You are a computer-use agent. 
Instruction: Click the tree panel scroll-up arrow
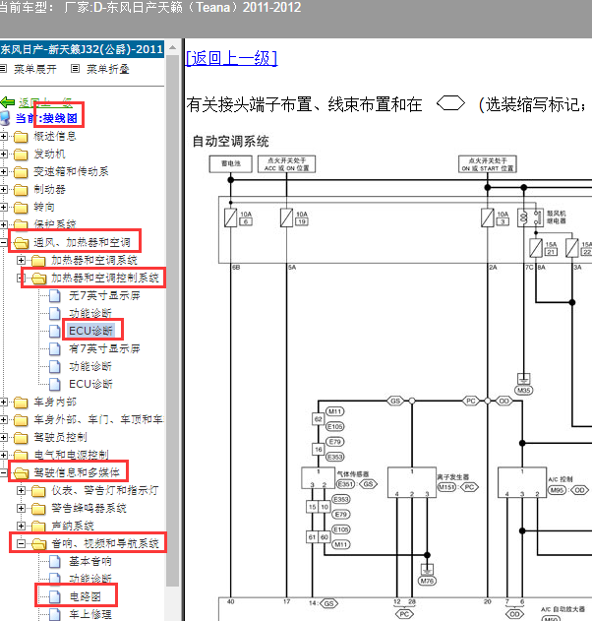point(172,48)
